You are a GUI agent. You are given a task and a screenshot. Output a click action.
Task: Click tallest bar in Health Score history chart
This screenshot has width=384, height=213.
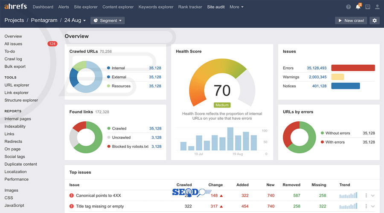(x=230, y=138)
